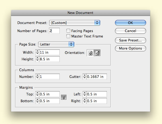The width and height of the screenshot is (162, 124).
Task: Click the Top margin stepper
Action: click(37, 94)
